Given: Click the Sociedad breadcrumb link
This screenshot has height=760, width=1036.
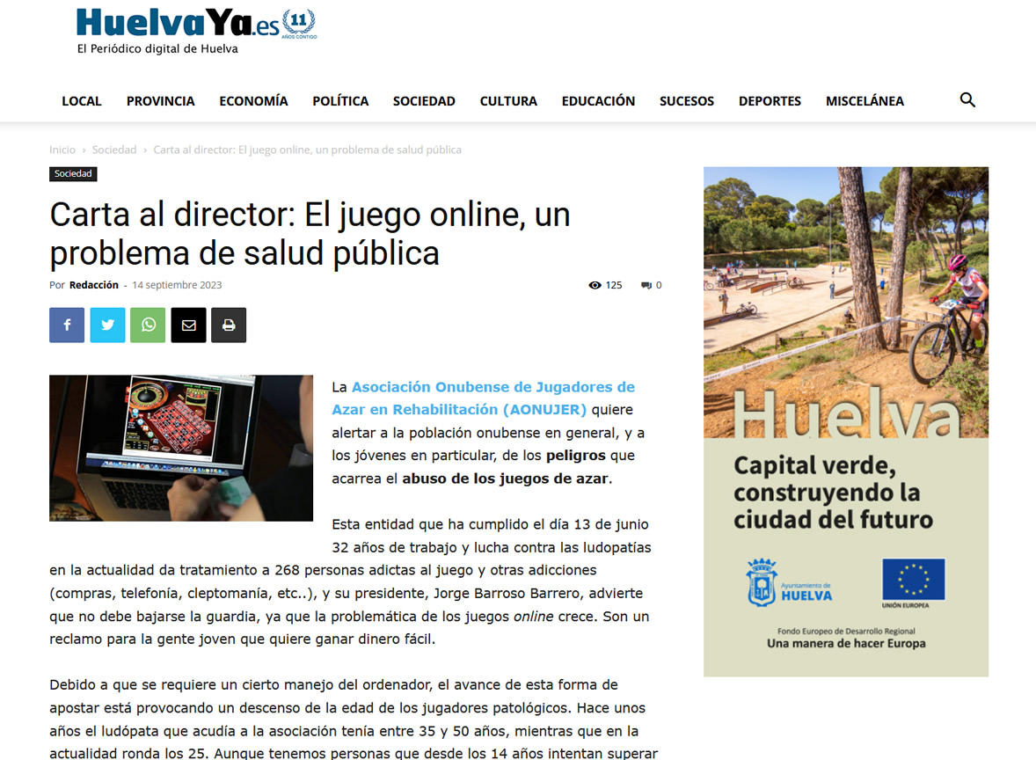Looking at the screenshot, I should coord(114,150).
